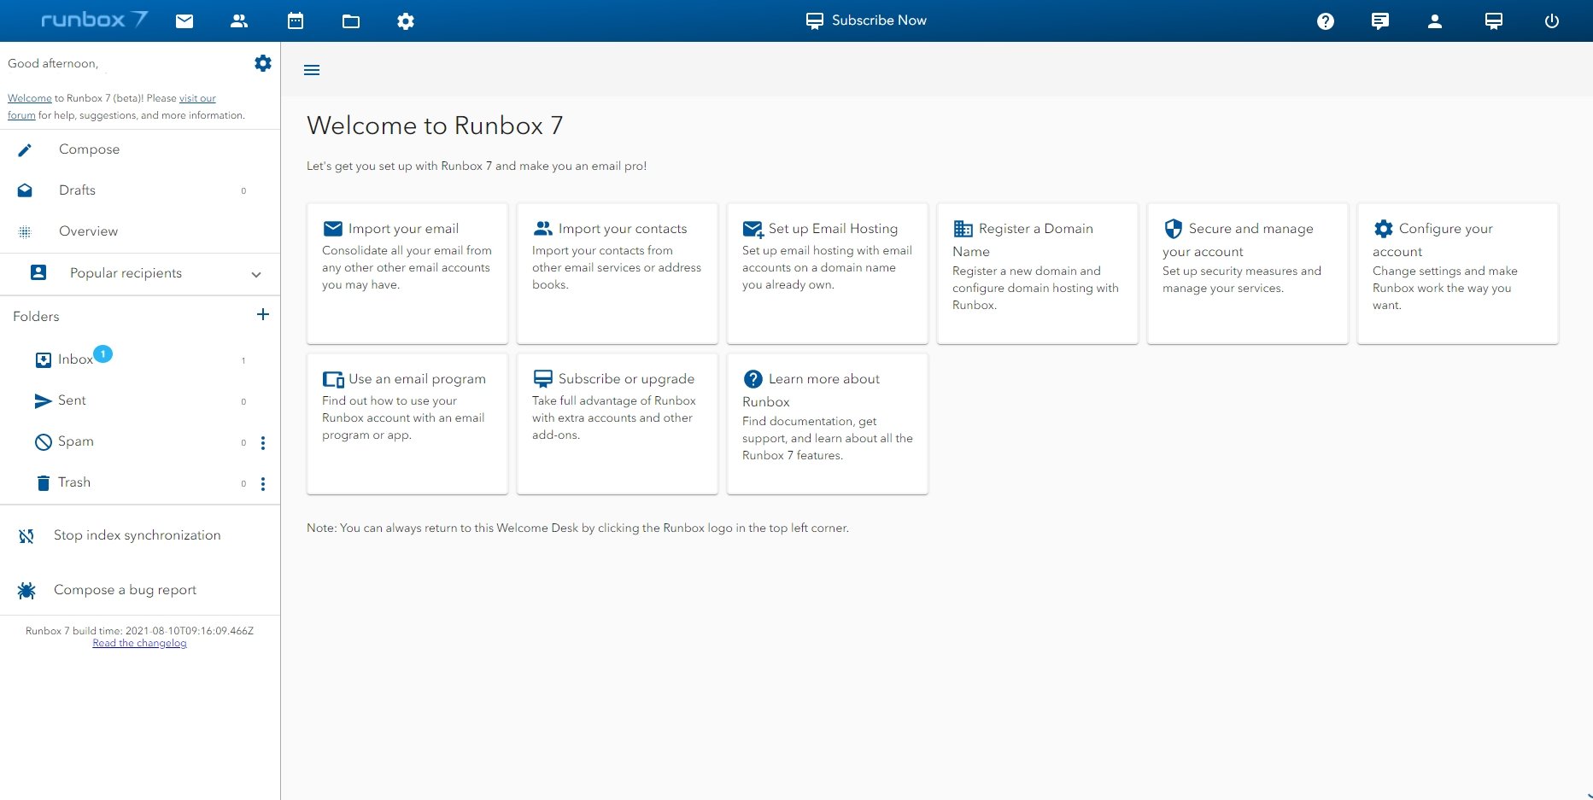Click the Runbox 7 logo
This screenshot has height=800, width=1593.
94,20
